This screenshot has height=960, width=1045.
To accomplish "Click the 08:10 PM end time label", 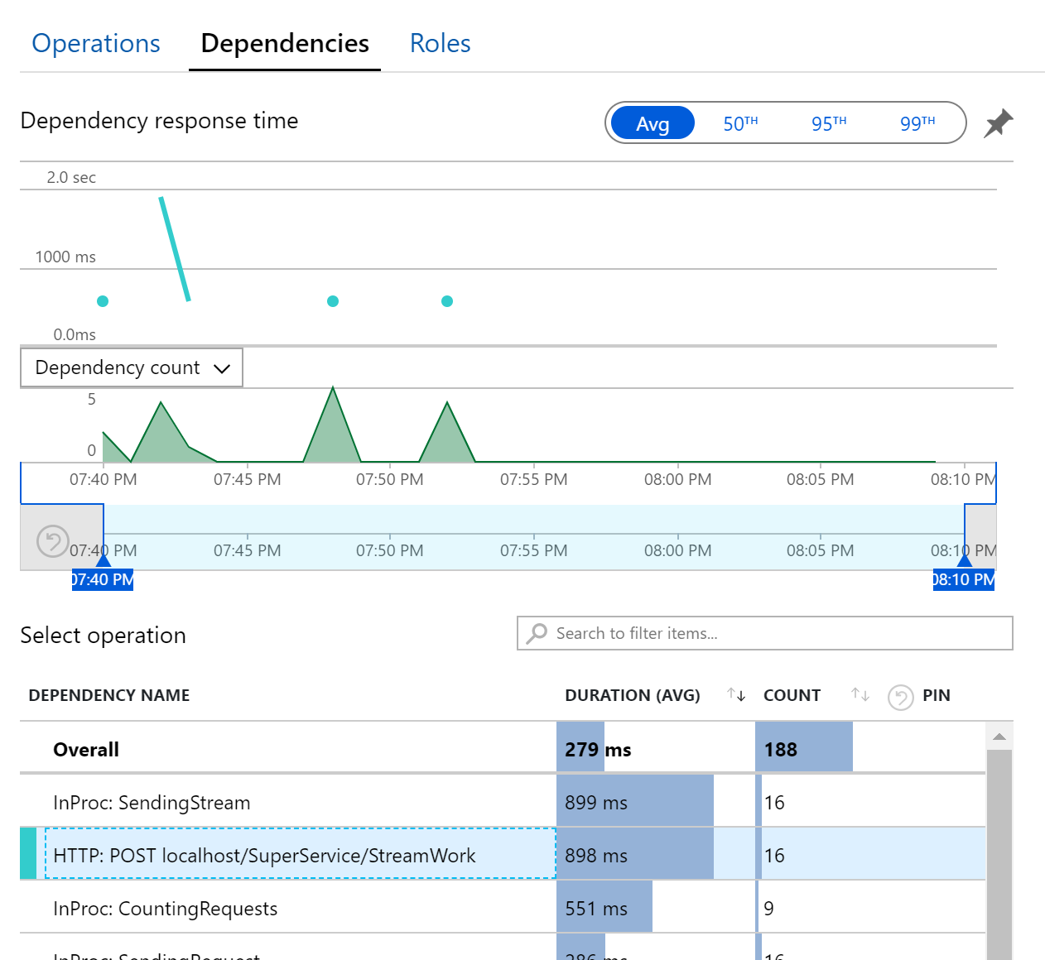I will pos(964,579).
